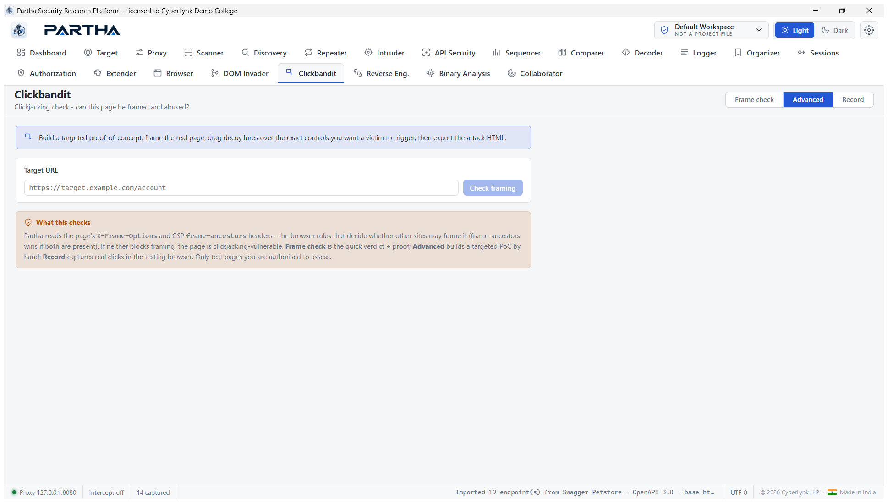Screen dimensions: 888x503
Task: Click the PARTHA wordmark
Action: [x=82, y=30]
